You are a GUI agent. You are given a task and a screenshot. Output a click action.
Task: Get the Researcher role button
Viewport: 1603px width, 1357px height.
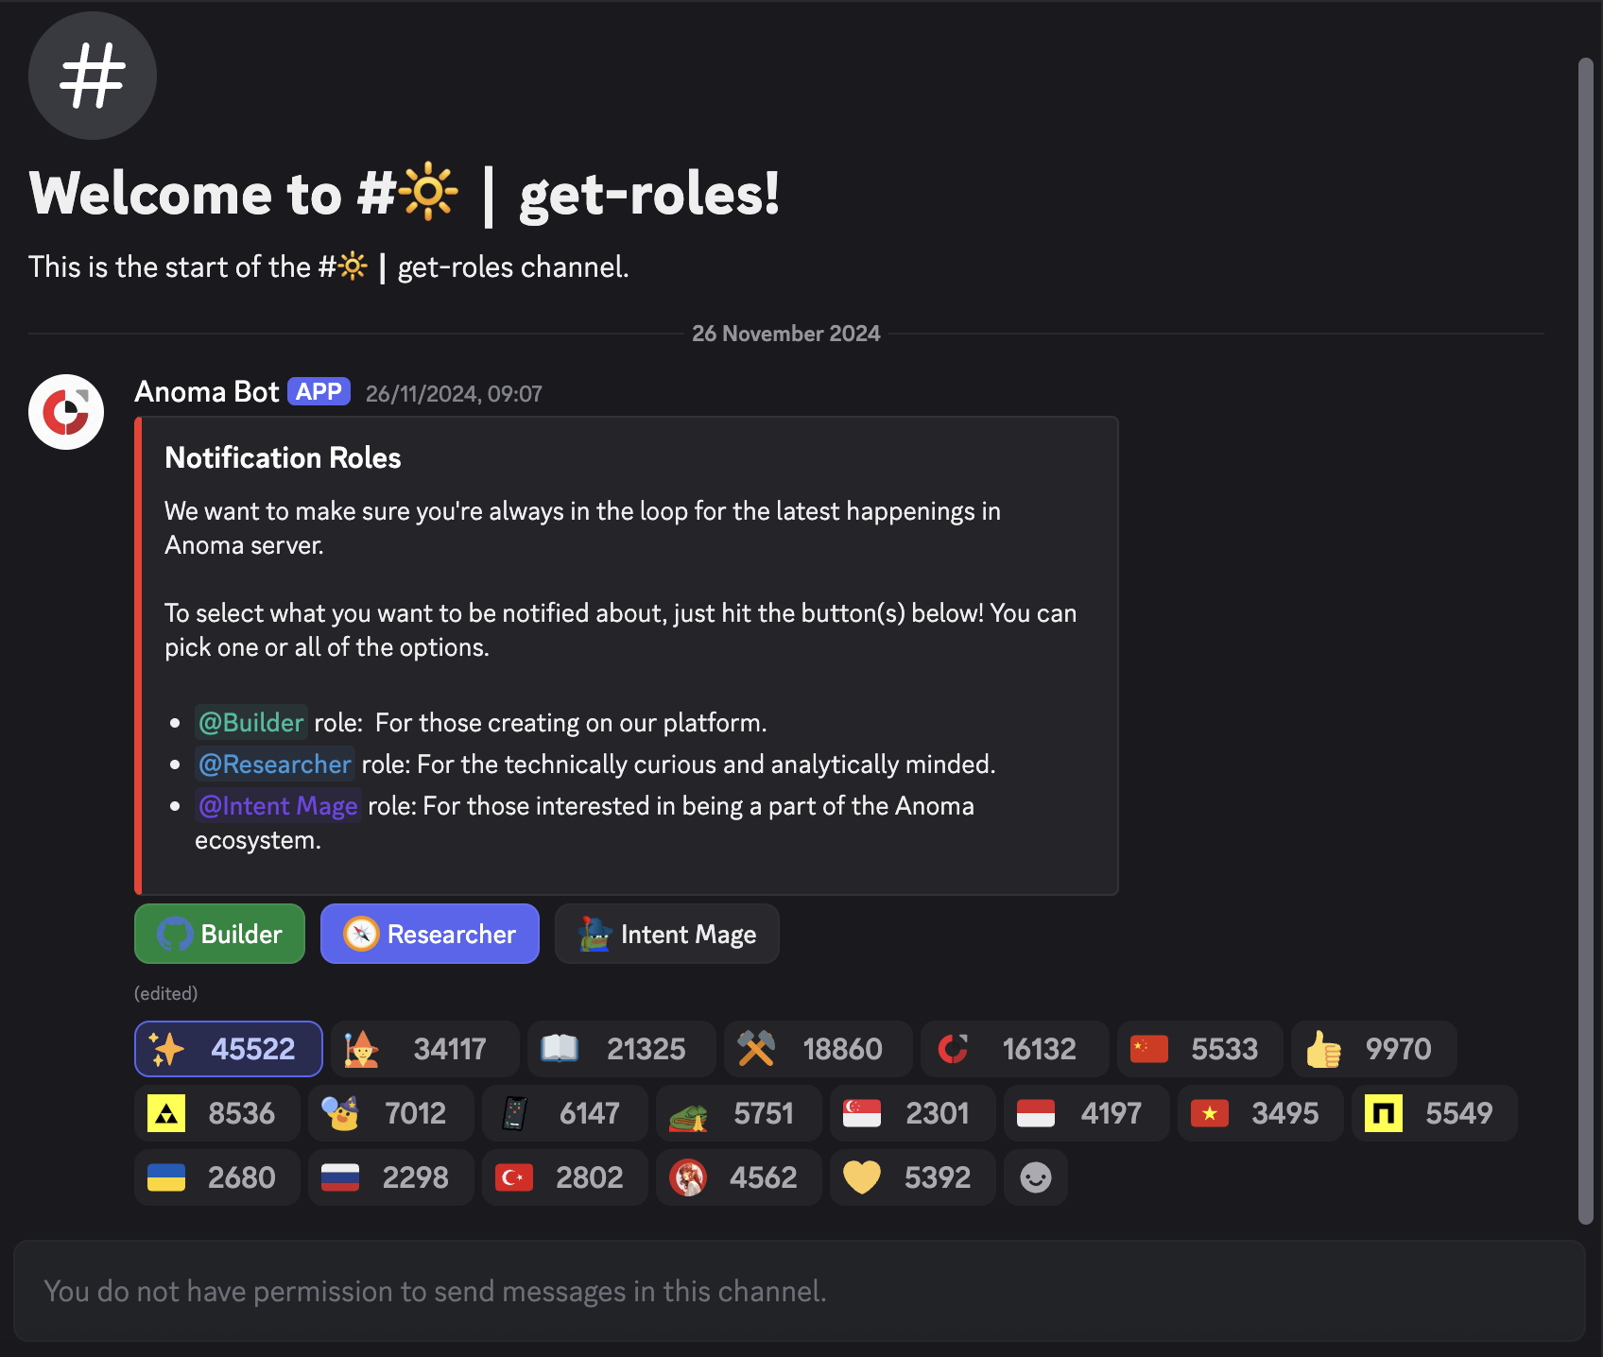[430, 934]
